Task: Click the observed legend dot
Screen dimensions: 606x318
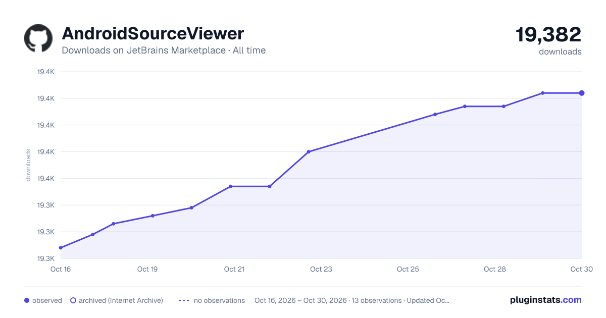Action: [27, 300]
